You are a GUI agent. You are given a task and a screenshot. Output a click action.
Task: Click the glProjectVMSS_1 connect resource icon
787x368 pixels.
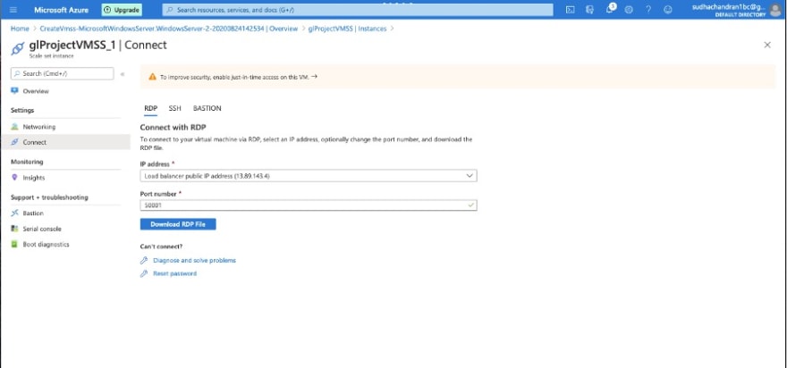18,48
